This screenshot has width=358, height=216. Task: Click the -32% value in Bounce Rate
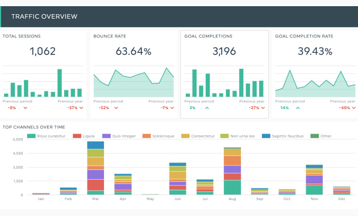(x=104, y=108)
